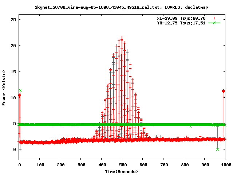Click the x-axis tick label '200'
233x175 pixels.
pos(61,165)
